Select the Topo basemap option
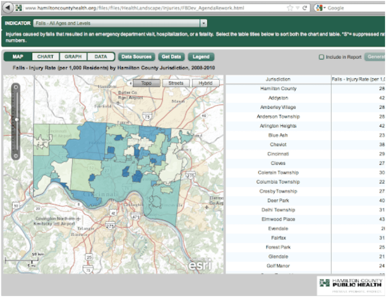The height and width of the screenshot is (297, 386). point(146,83)
